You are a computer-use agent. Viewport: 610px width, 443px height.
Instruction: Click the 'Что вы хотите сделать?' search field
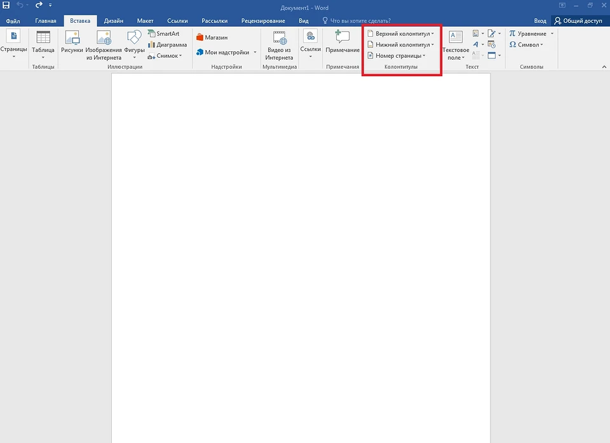tap(359, 21)
